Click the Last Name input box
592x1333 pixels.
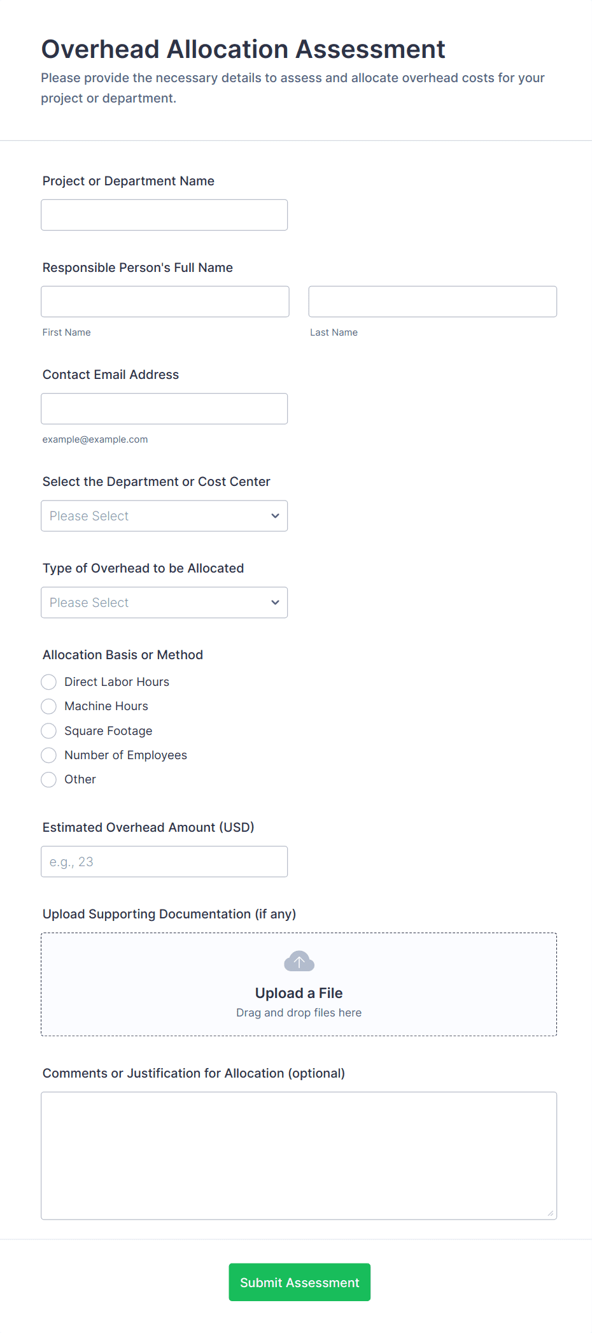pos(432,302)
